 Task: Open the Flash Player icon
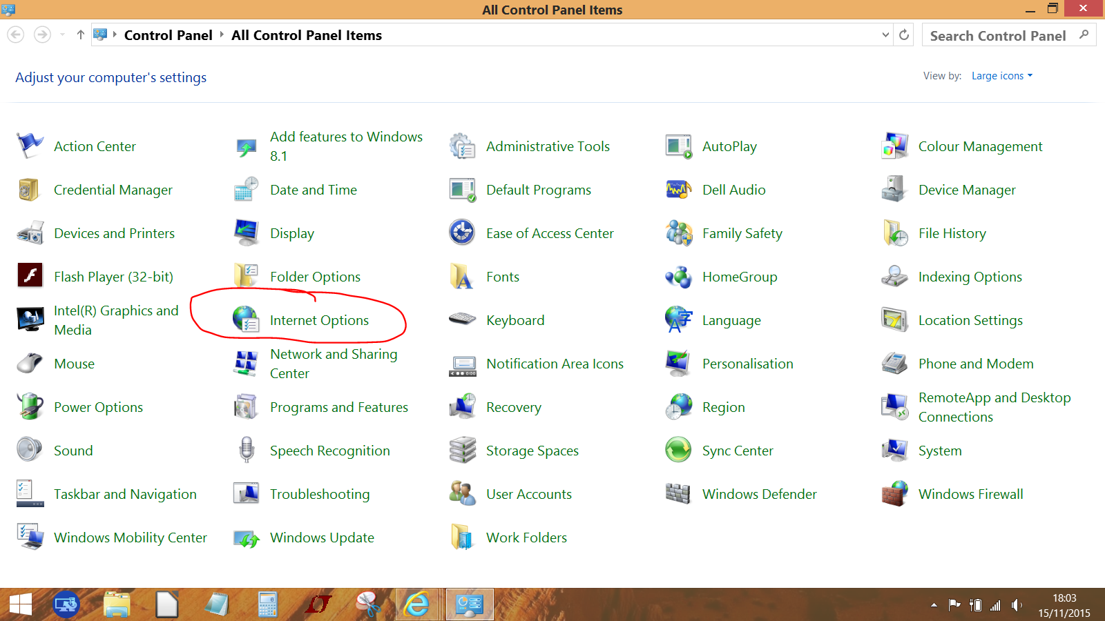click(30, 275)
